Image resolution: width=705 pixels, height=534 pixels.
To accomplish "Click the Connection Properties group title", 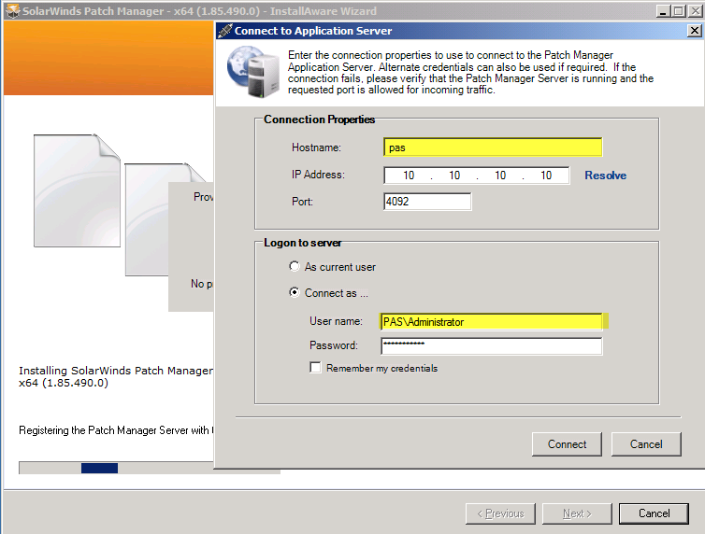I will coord(319,119).
